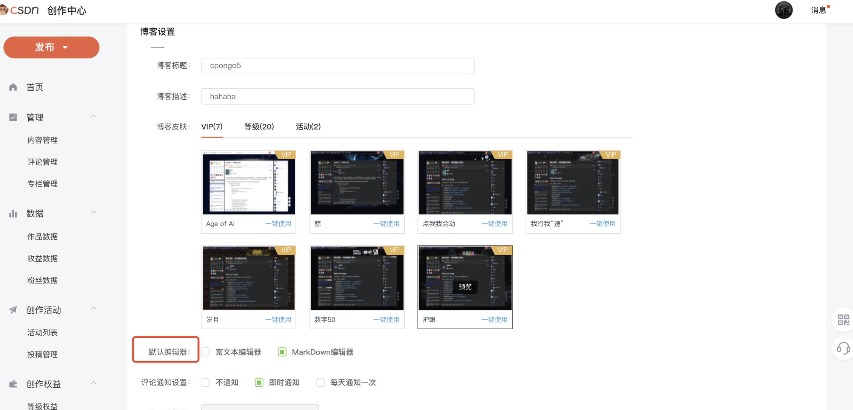
Task: Click the blog title input containing cpongo5
Action: [337, 66]
